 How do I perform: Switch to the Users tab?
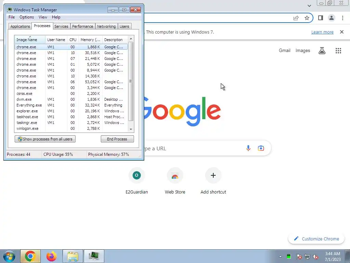pyautogui.click(x=124, y=26)
